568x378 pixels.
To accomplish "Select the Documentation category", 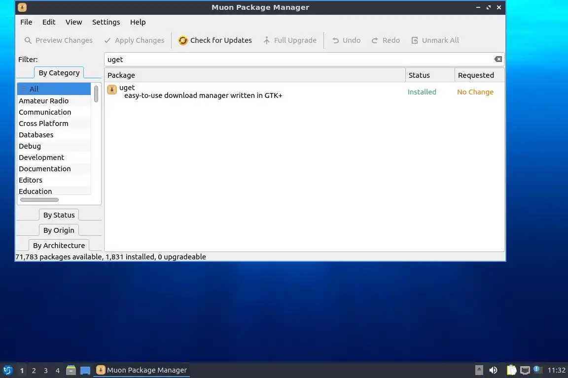I will pyautogui.click(x=54, y=168).
